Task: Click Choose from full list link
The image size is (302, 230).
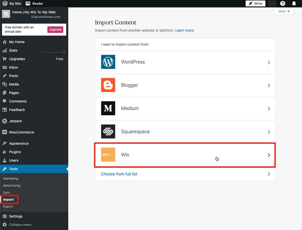Action: pos(119,174)
